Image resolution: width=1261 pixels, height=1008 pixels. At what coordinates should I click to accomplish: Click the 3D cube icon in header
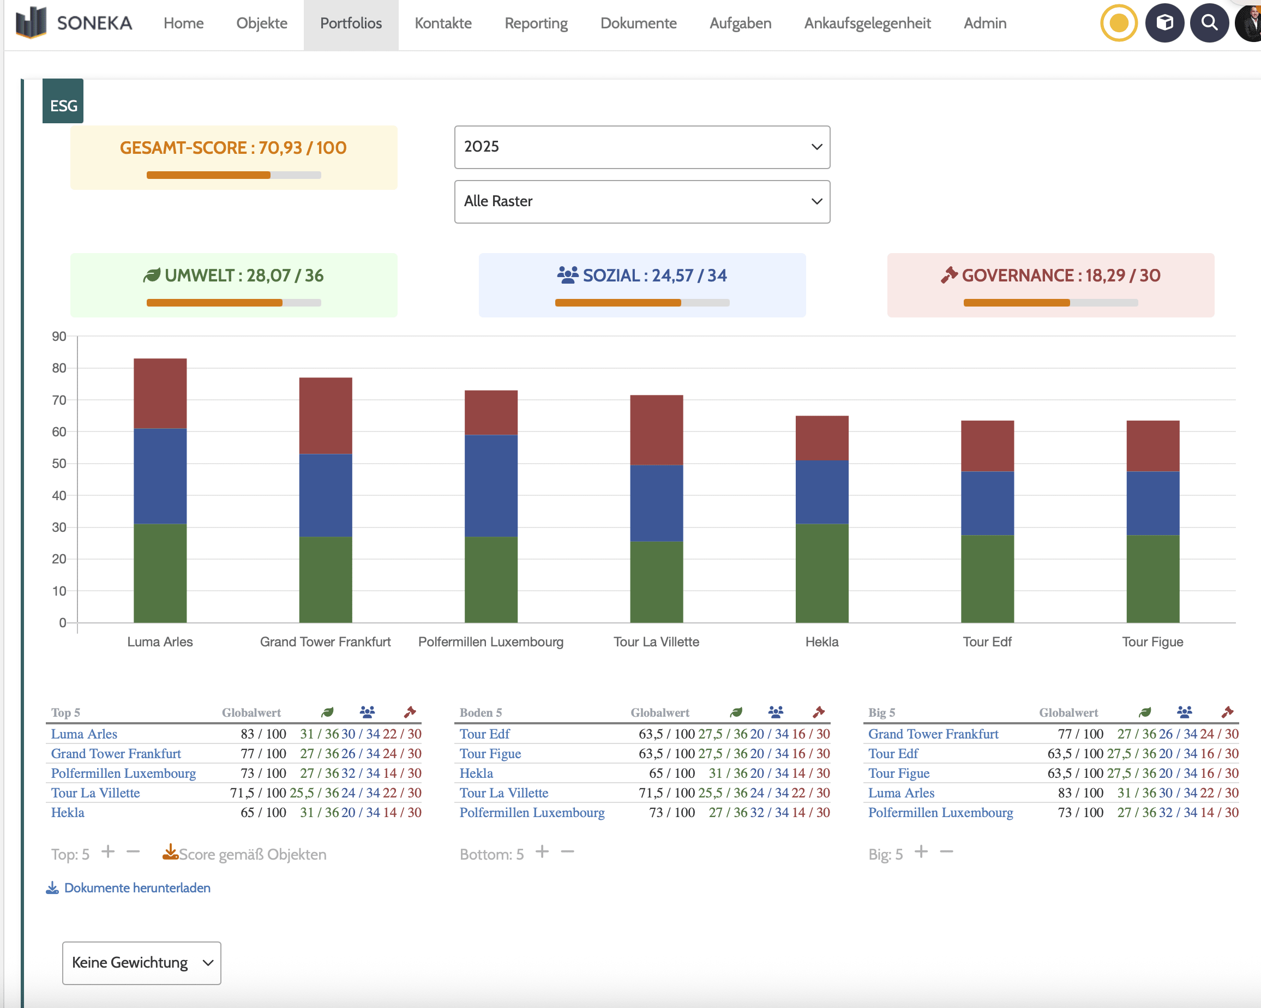pos(1164,23)
